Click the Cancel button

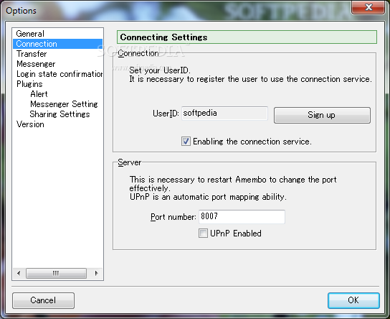(43, 300)
